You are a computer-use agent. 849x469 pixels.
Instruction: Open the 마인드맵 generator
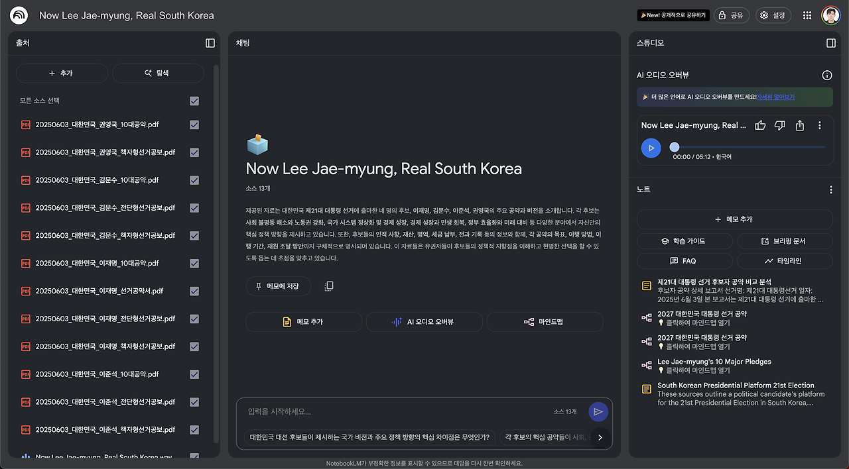[544, 321]
